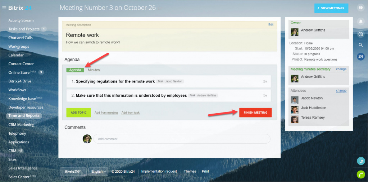
Task: Open topic Specifying regulations for the remote work
Action: (x=115, y=81)
